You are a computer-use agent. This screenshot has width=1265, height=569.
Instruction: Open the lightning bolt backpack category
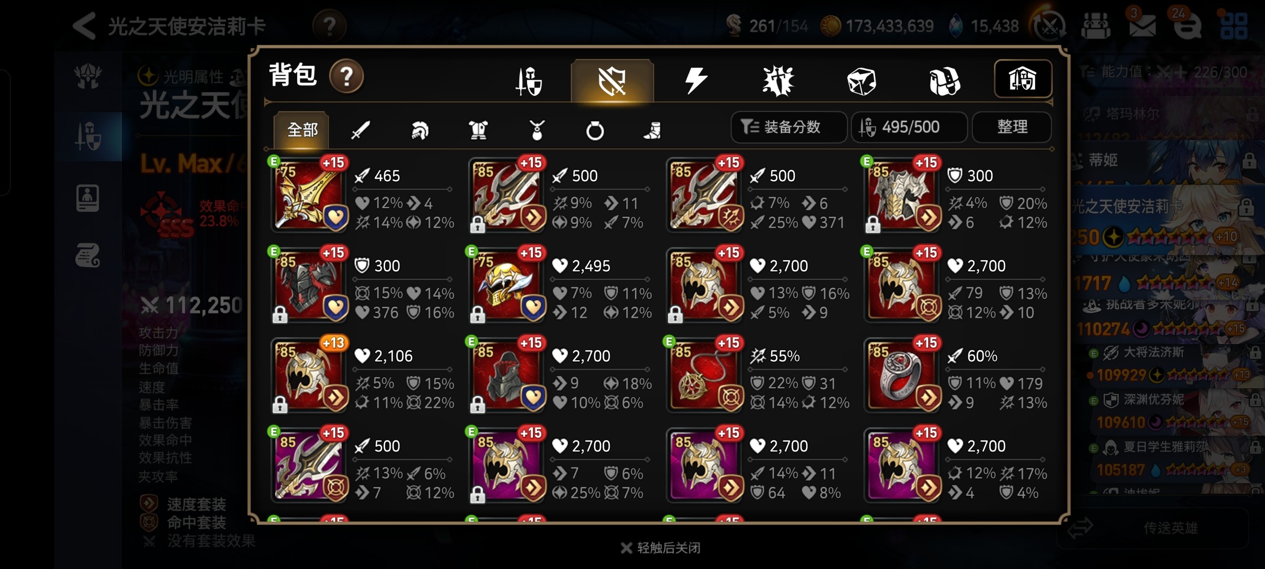pos(695,81)
